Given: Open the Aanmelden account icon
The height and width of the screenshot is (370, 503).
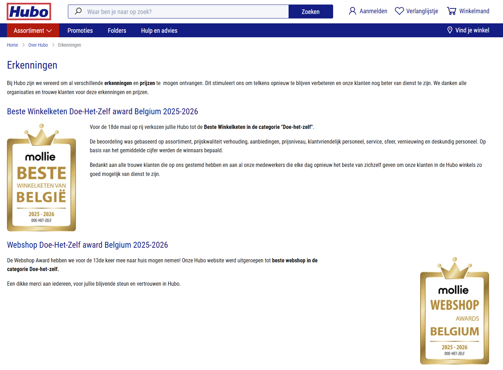Looking at the screenshot, I should (x=352, y=11).
